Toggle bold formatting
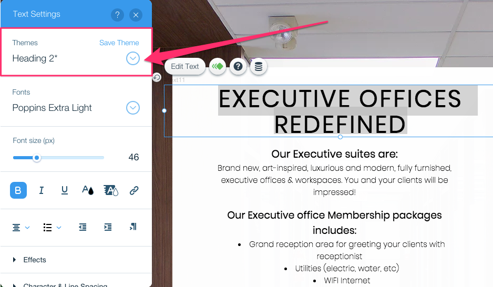Image resolution: width=493 pixels, height=287 pixels. 18,190
